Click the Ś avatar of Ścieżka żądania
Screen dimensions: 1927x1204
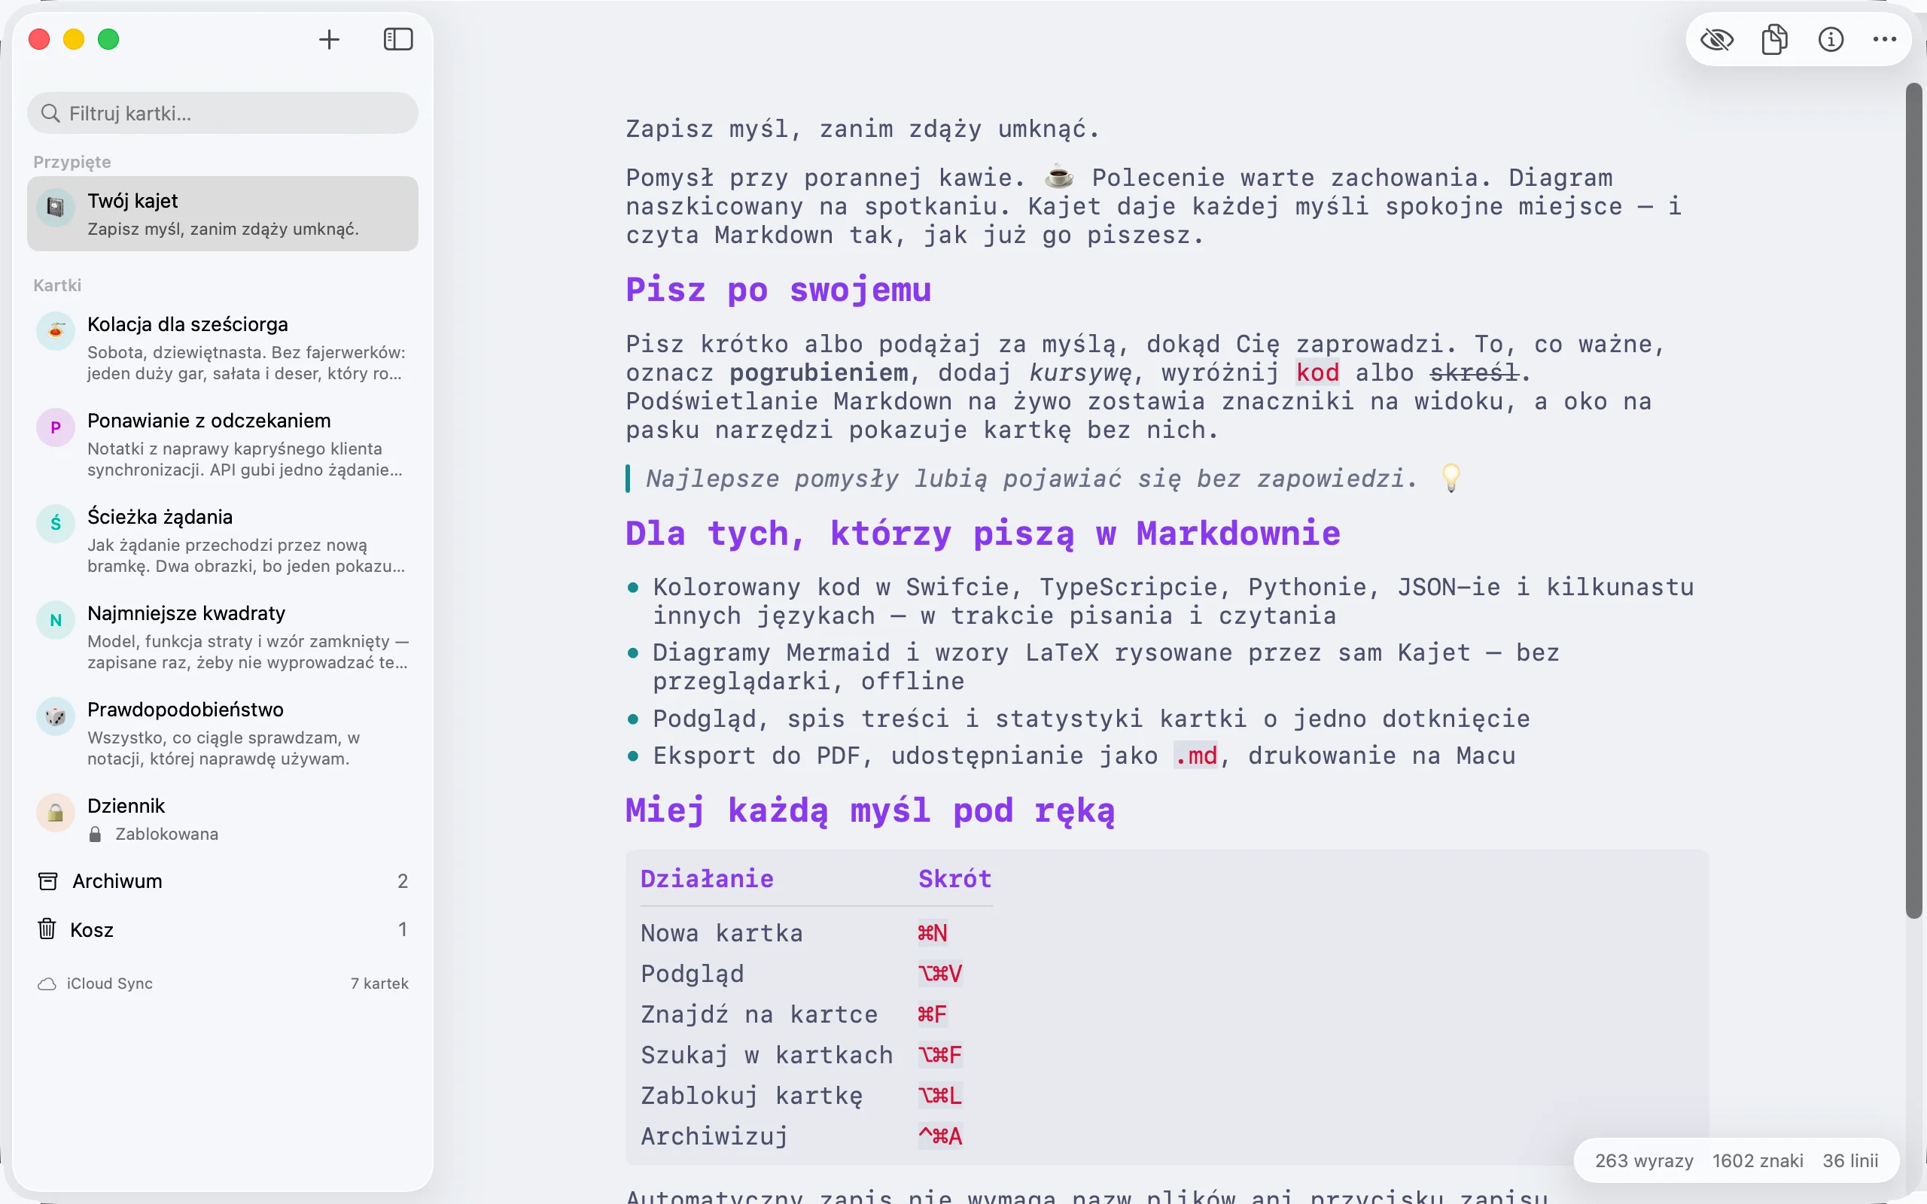click(x=56, y=523)
